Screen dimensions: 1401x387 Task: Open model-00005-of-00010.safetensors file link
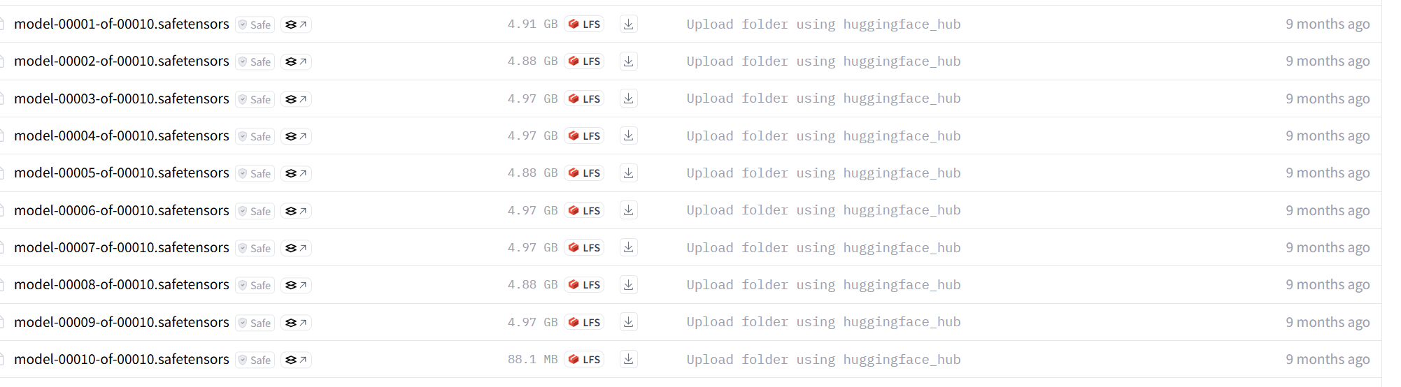[x=122, y=173]
